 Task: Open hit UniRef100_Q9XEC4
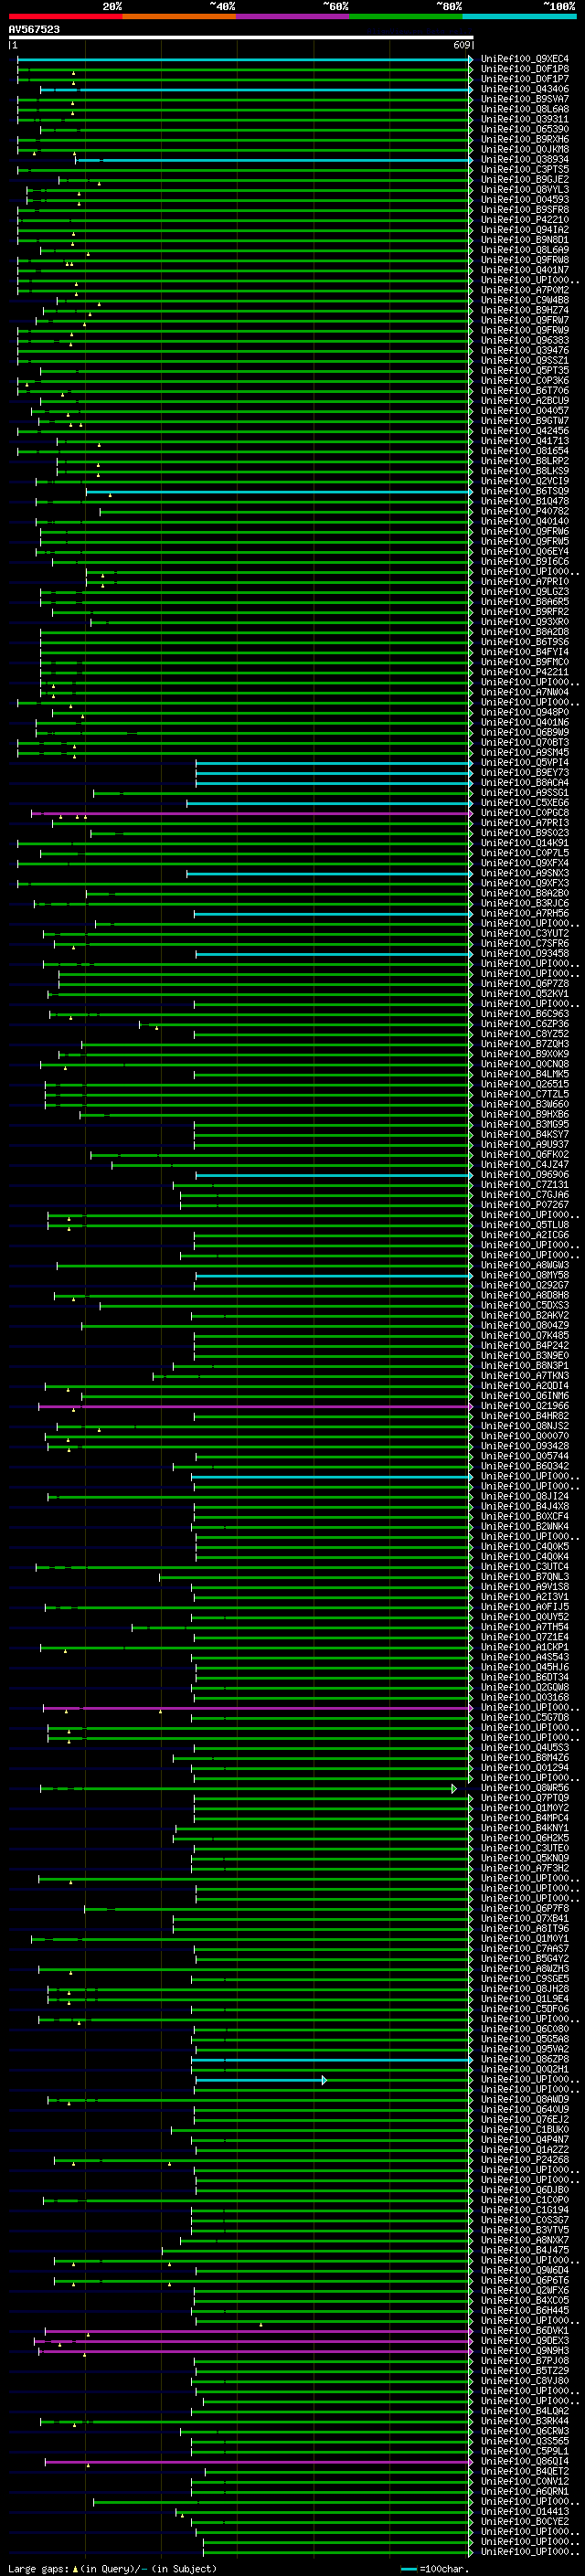coord(525,59)
